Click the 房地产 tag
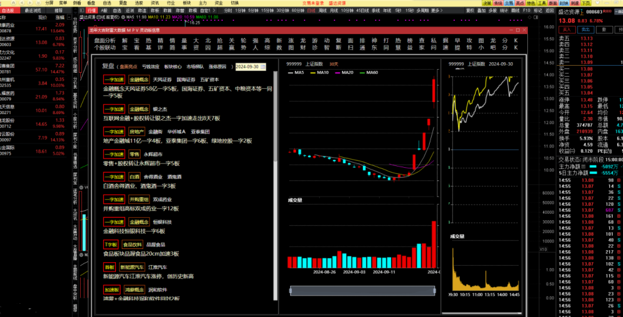 click(x=137, y=131)
